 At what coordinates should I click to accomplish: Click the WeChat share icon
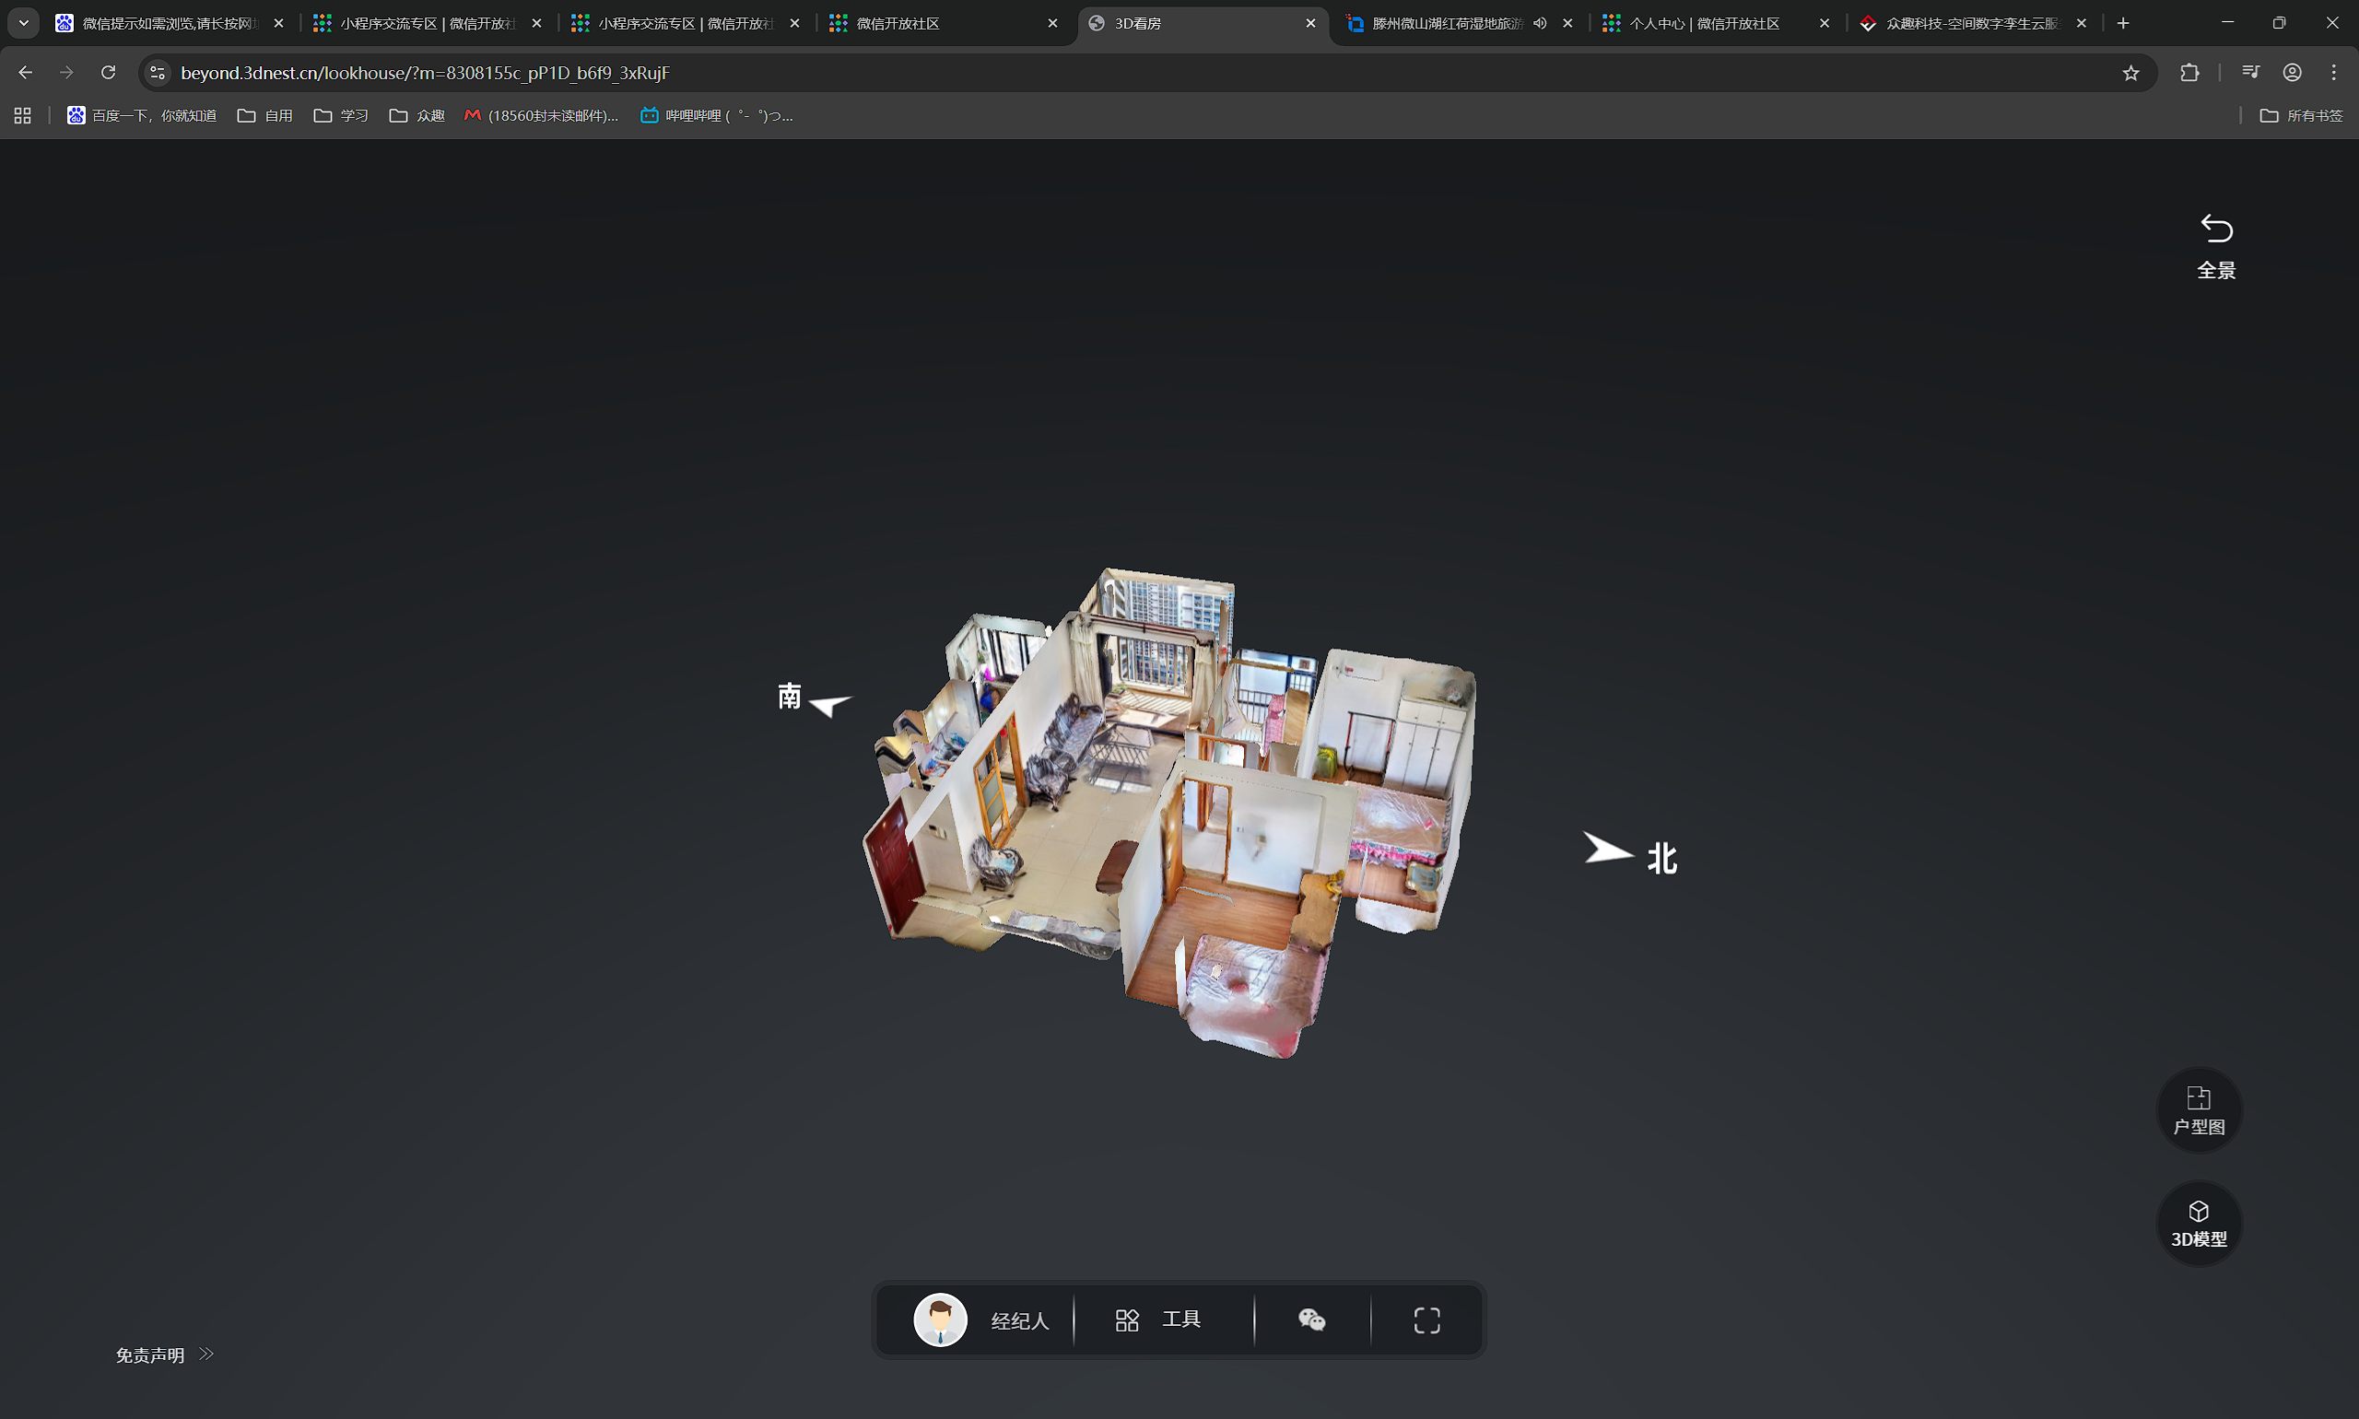tap(1311, 1319)
